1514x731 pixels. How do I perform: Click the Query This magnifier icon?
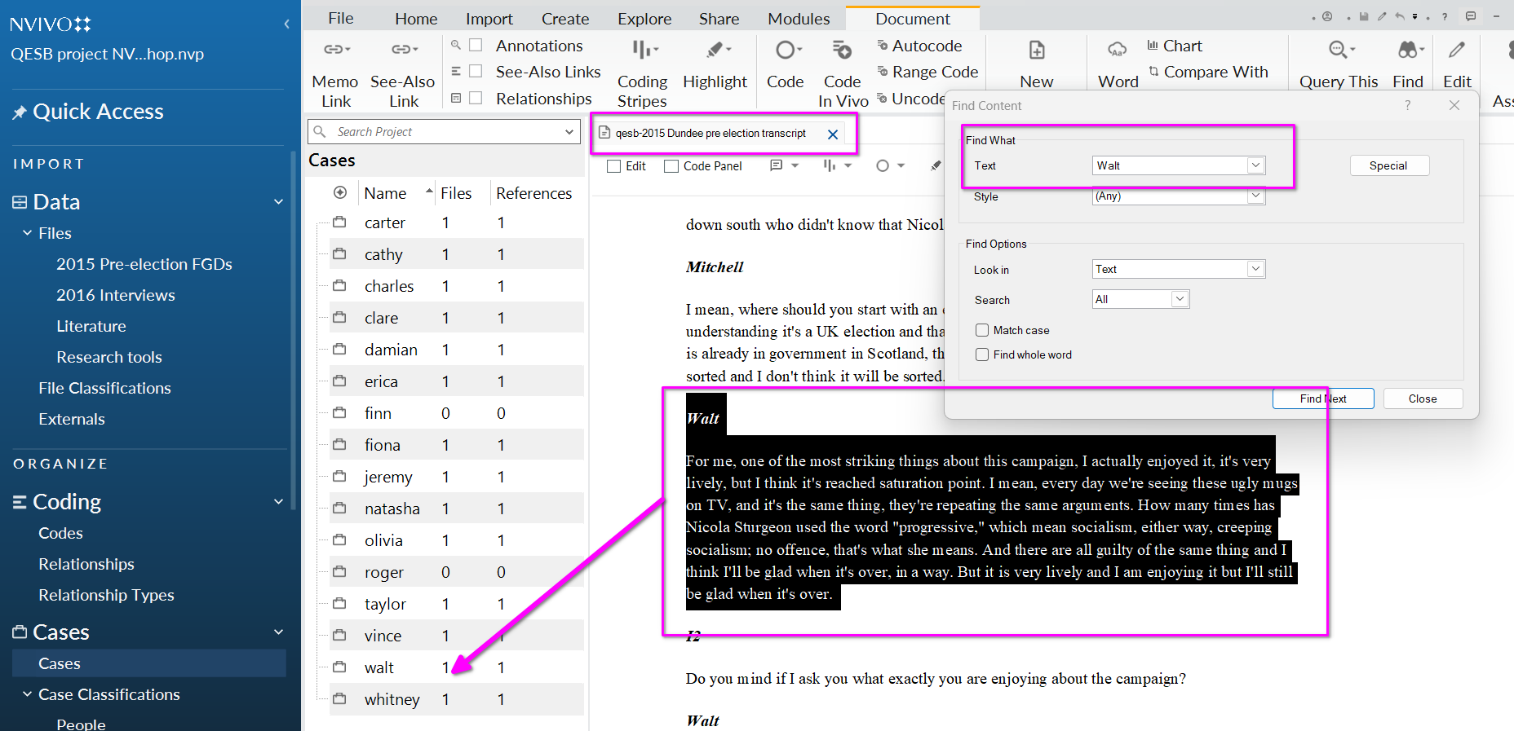coord(1338,51)
